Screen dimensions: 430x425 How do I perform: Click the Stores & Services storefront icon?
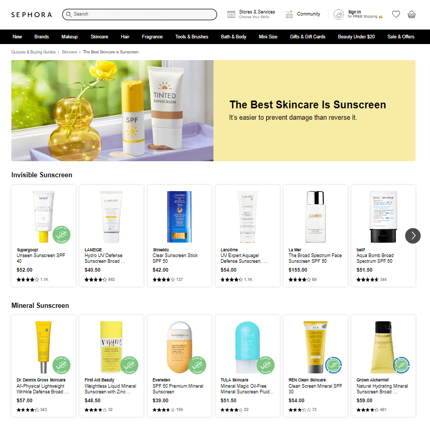(x=231, y=15)
